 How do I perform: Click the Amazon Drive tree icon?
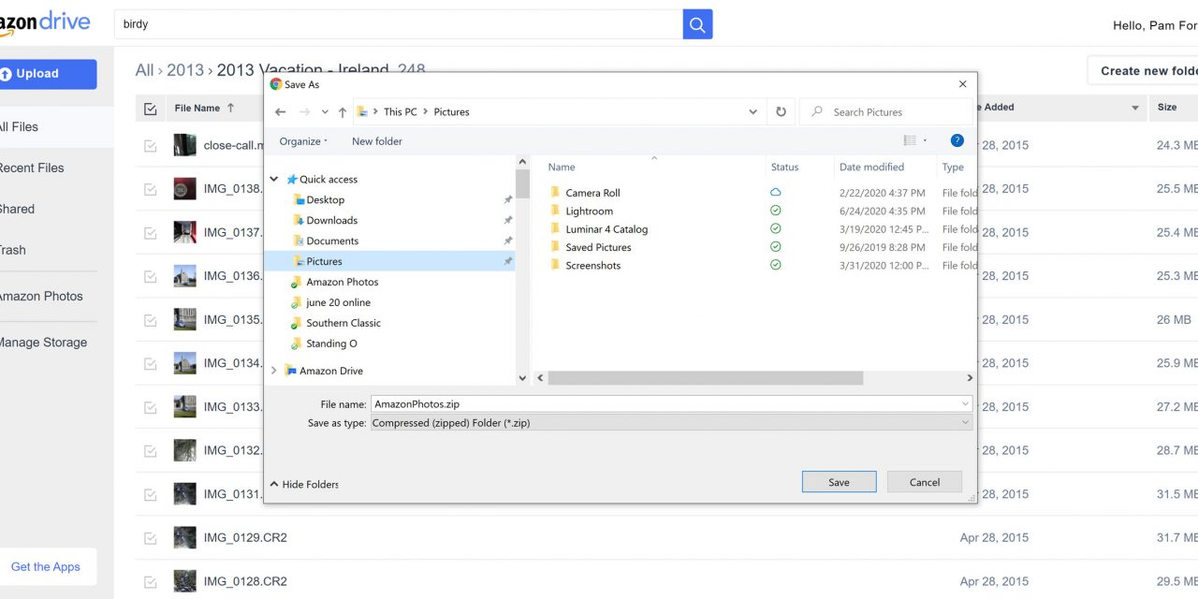(290, 371)
